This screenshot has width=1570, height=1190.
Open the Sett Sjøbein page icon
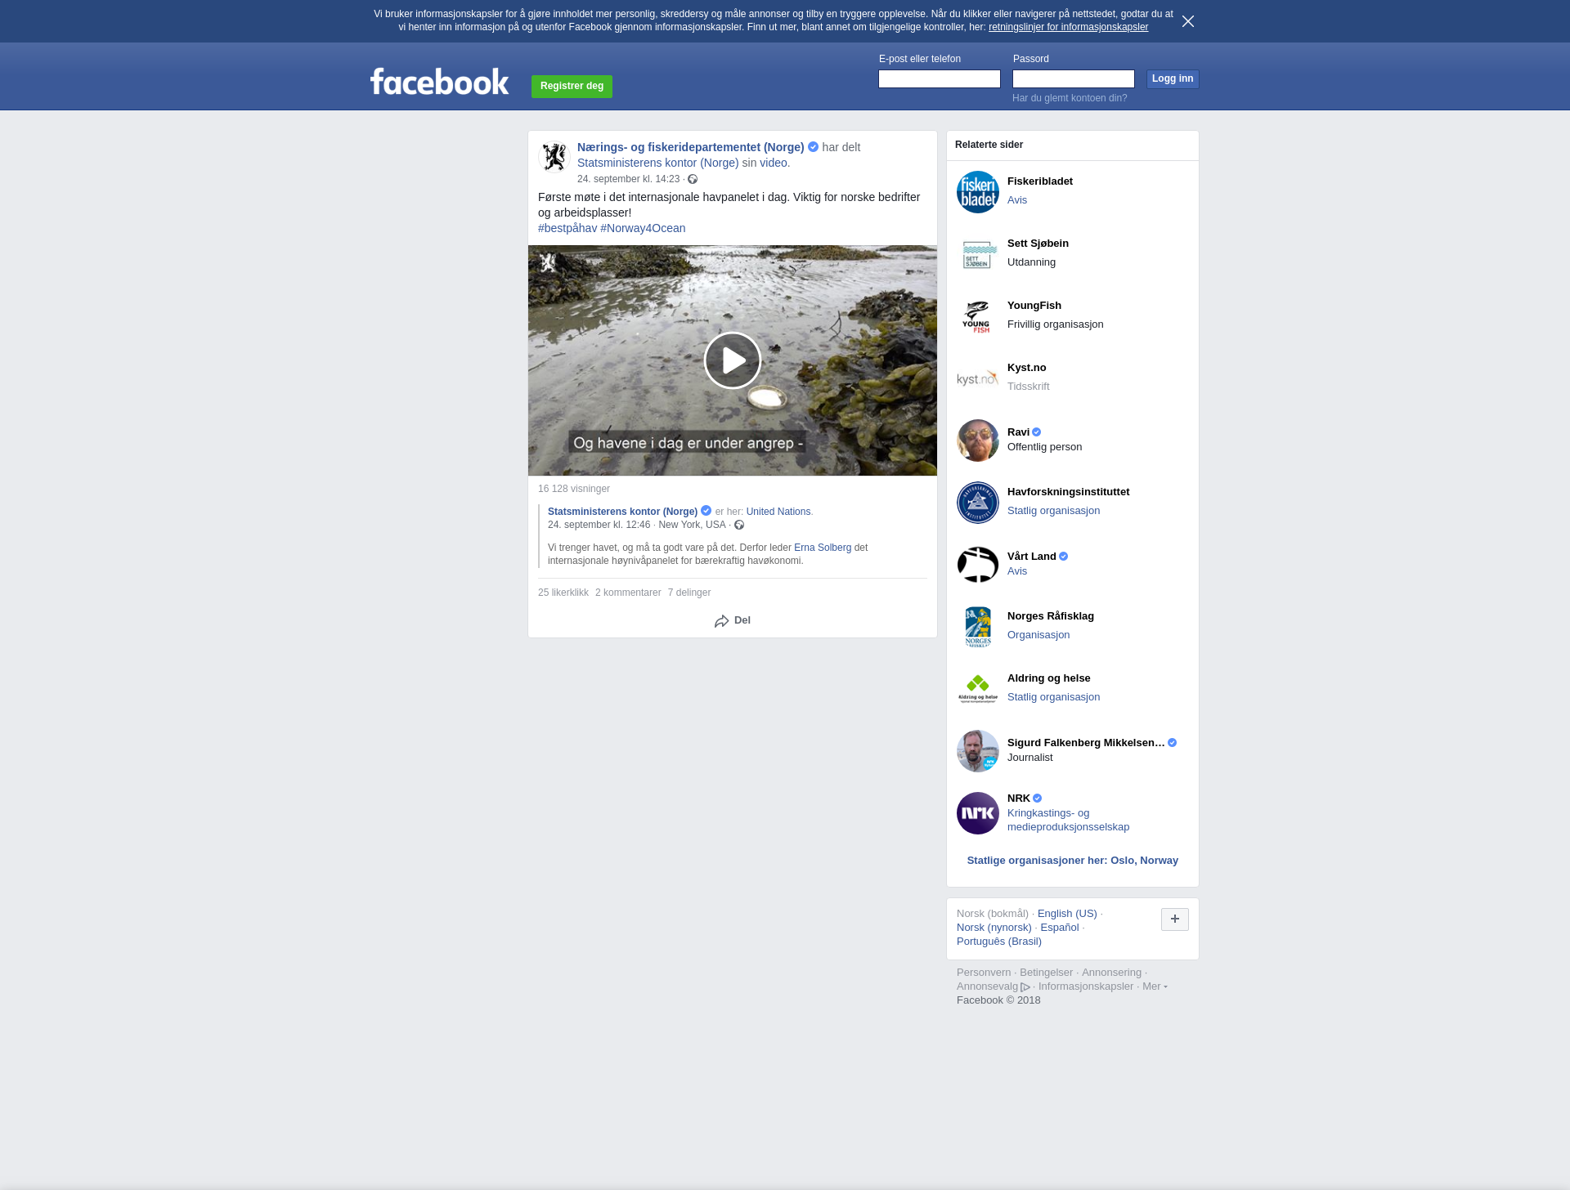click(x=977, y=254)
